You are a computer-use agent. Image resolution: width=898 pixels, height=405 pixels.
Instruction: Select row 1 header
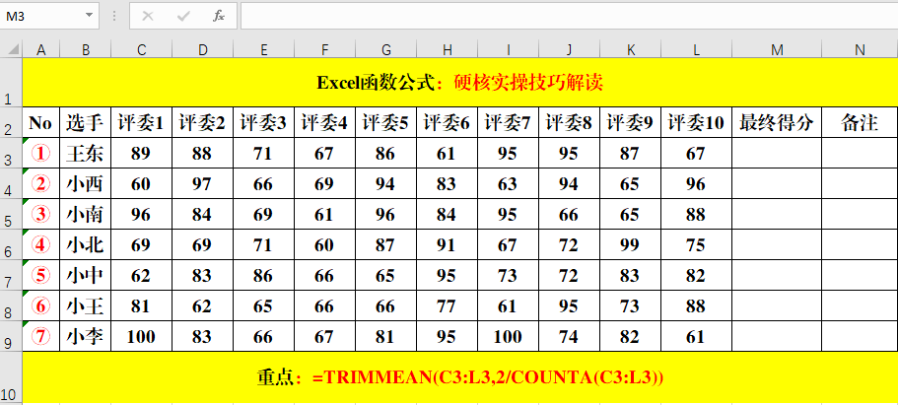[11, 82]
